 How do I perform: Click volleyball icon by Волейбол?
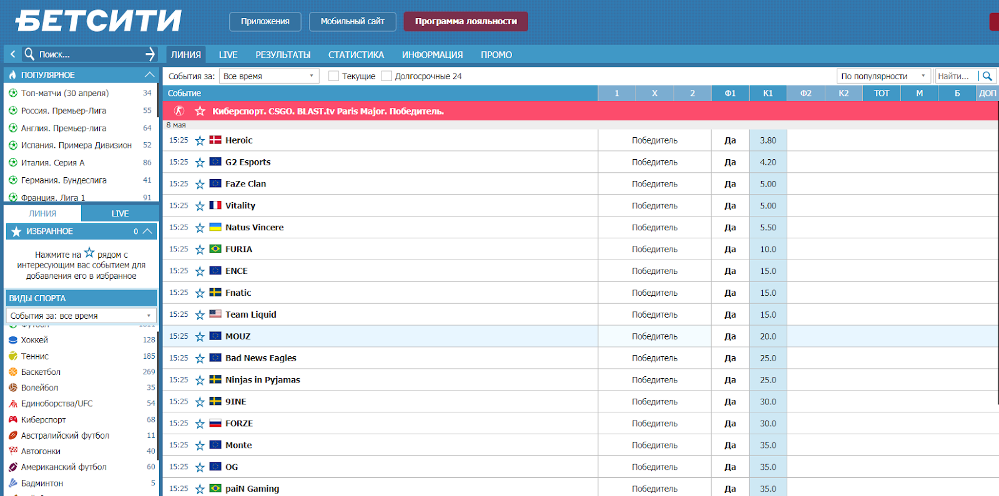[x=13, y=387]
